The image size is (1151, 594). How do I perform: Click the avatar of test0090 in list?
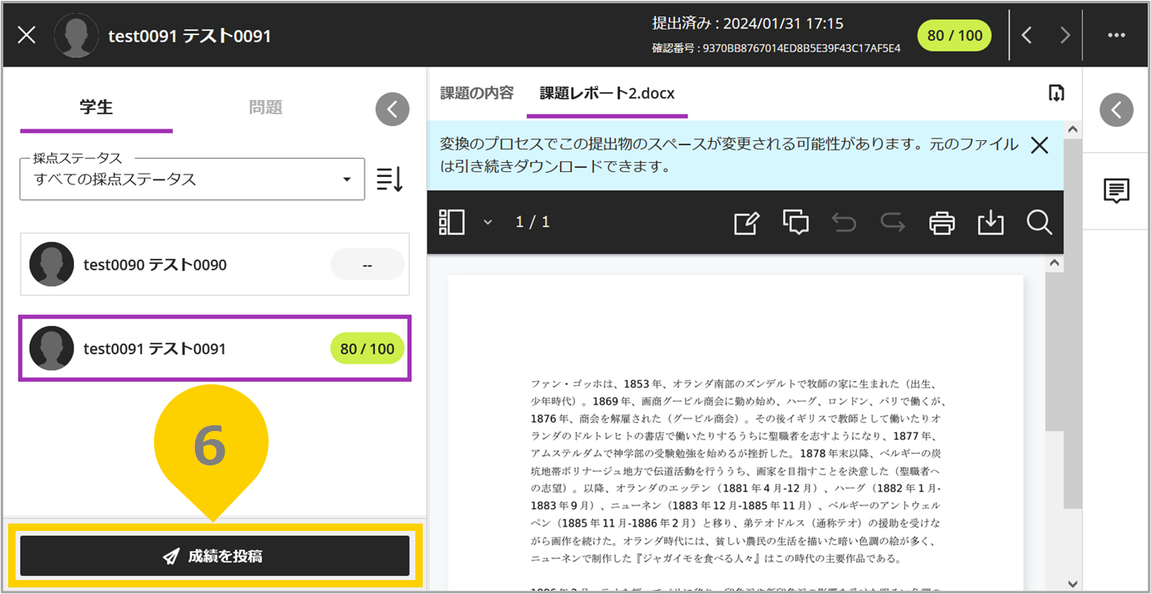tap(52, 265)
